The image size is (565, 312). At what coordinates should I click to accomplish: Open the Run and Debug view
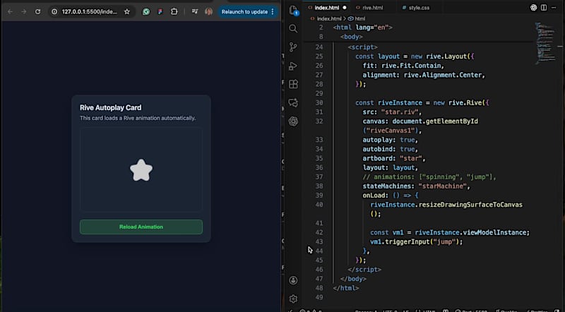[293, 66]
